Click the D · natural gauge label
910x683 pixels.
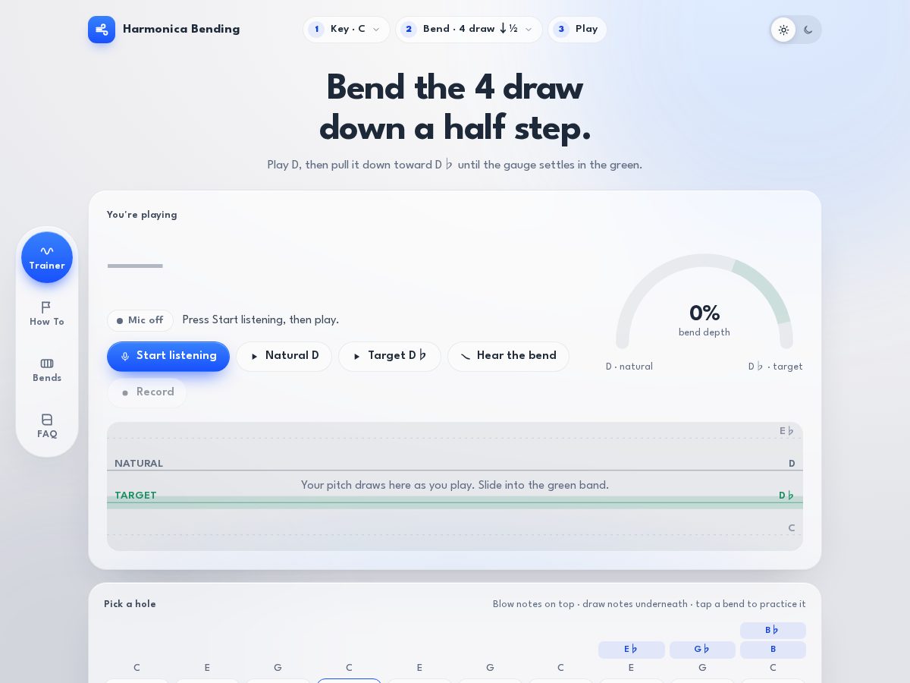(x=629, y=367)
